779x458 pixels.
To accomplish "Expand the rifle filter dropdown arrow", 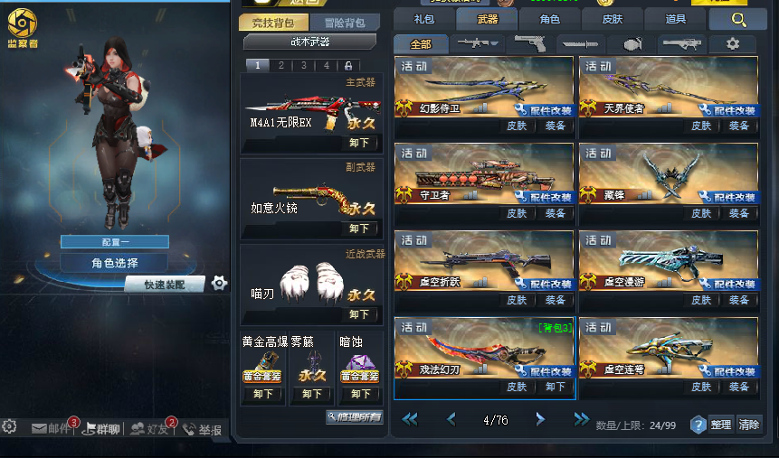I will (x=494, y=43).
